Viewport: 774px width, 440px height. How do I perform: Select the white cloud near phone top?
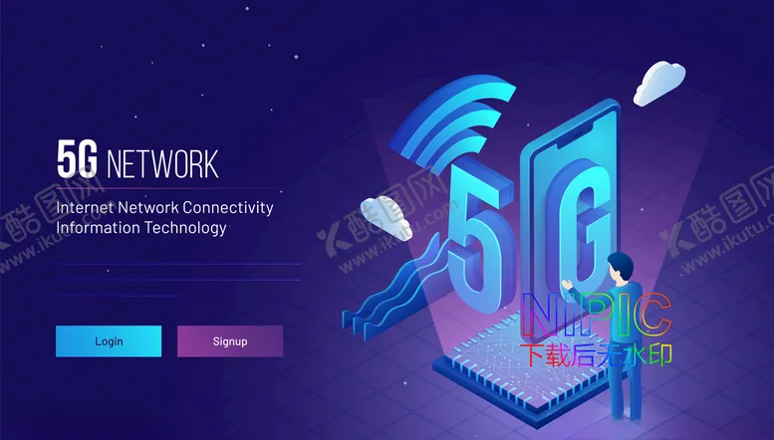point(659,83)
